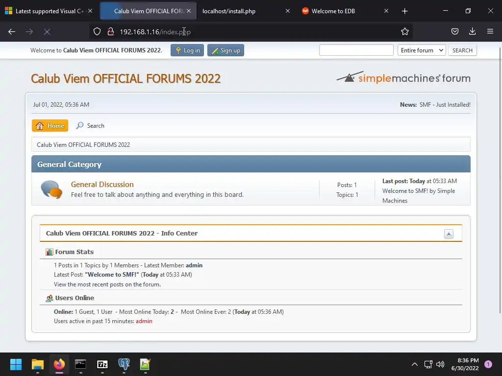
Task: Close the Latest supported Visual C++ tab
Action: tap(90, 11)
